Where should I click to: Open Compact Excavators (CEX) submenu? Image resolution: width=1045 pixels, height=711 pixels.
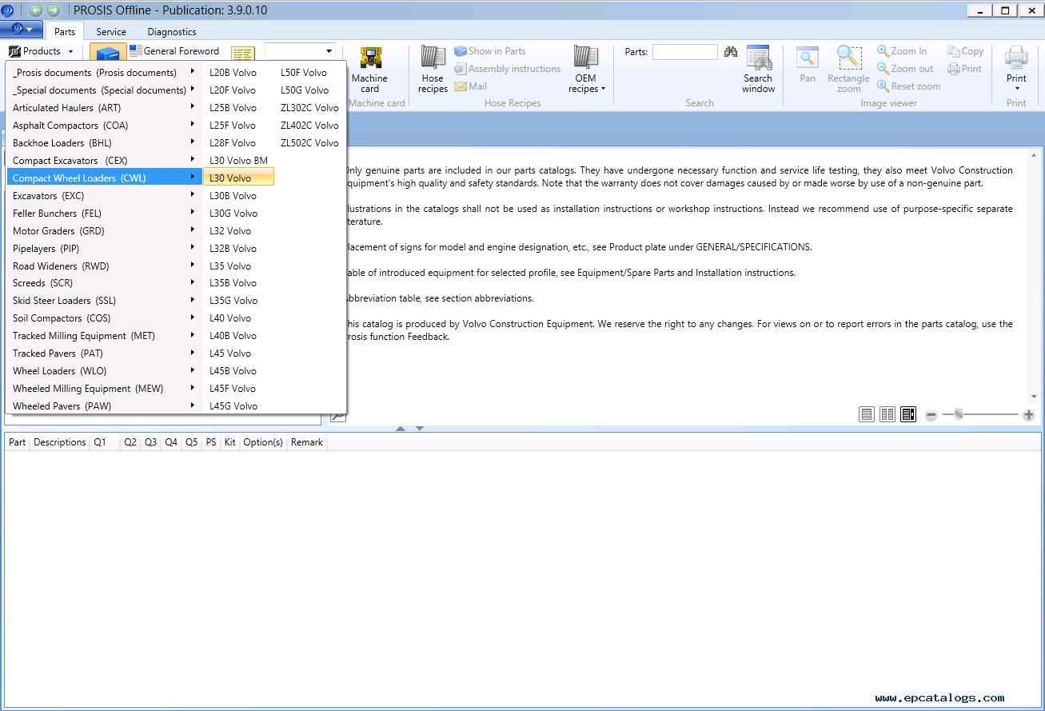[104, 161]
